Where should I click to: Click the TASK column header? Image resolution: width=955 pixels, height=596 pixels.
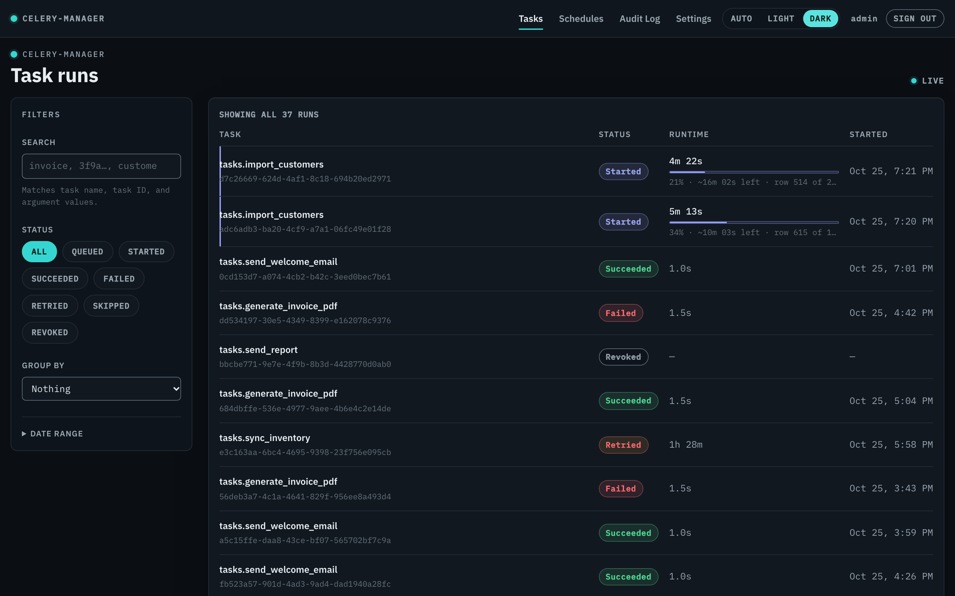click(x=230, y=134)
